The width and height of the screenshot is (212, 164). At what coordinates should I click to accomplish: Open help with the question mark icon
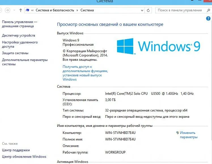pyautogui.click(x=208, y=18)
